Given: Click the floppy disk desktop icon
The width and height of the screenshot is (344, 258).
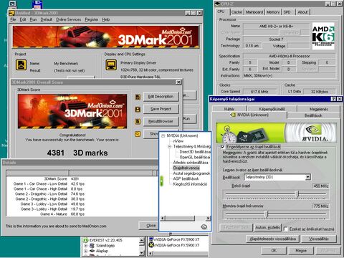Looking at the screenshot, I should [37, 4].
